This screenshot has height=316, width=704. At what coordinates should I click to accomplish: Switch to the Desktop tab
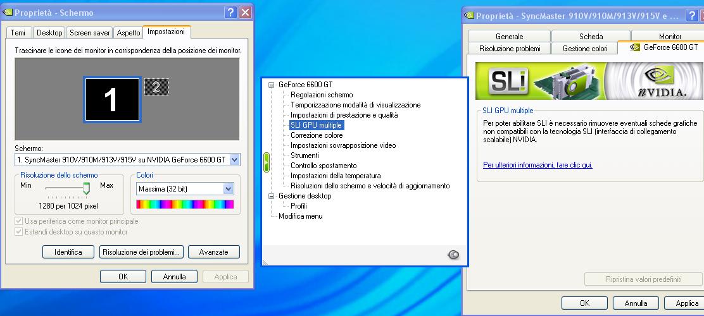pyautogui.click(x=49, y=33)
